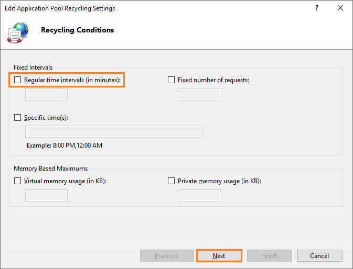Cancel the recycling settings dialog
The width and height of the screenshot is (353, 269).
point(319,256)
